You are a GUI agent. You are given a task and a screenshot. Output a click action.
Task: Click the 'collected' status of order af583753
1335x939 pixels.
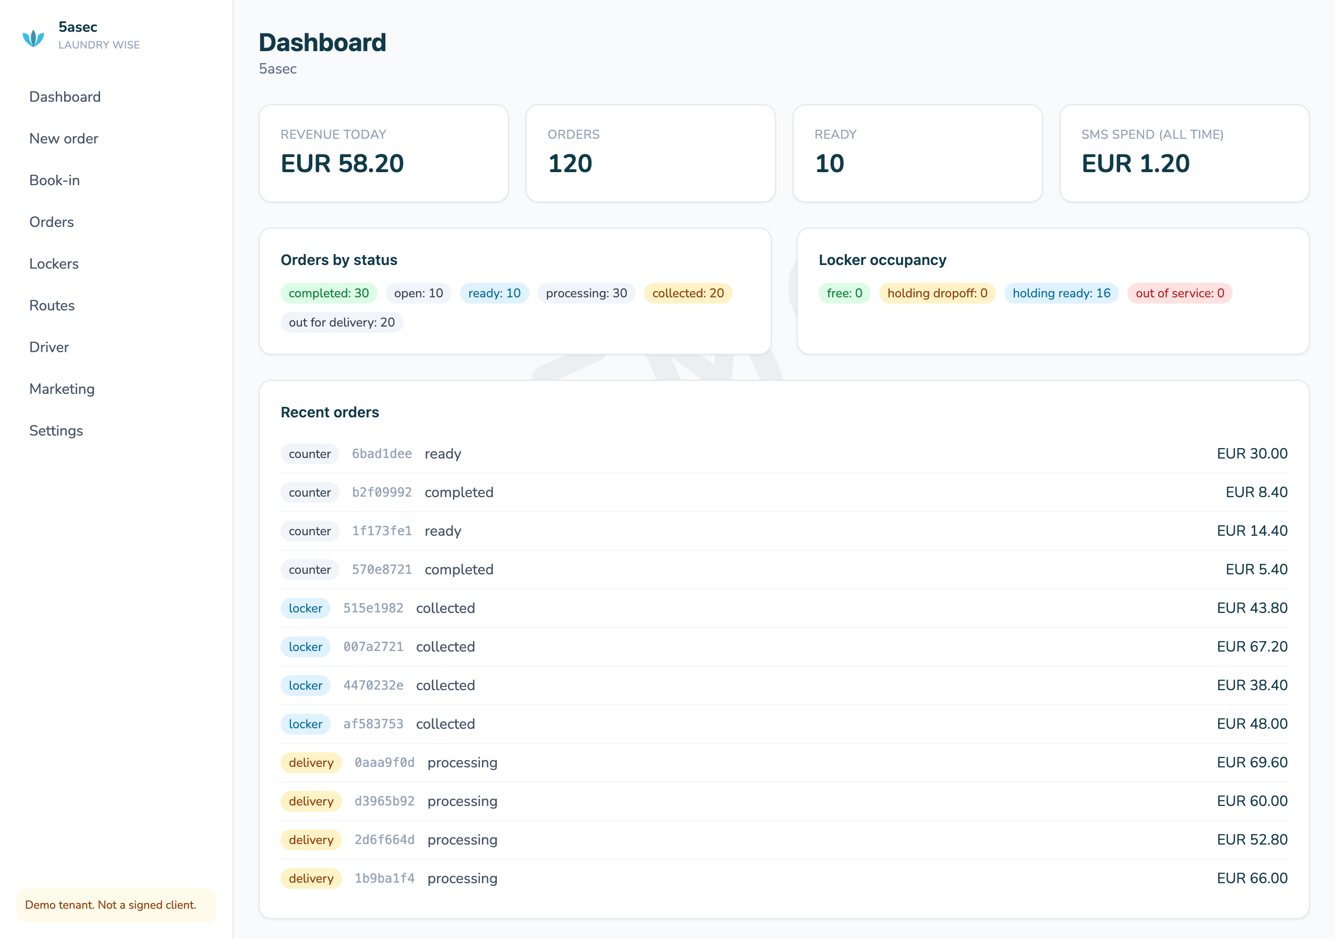point(445,724)
